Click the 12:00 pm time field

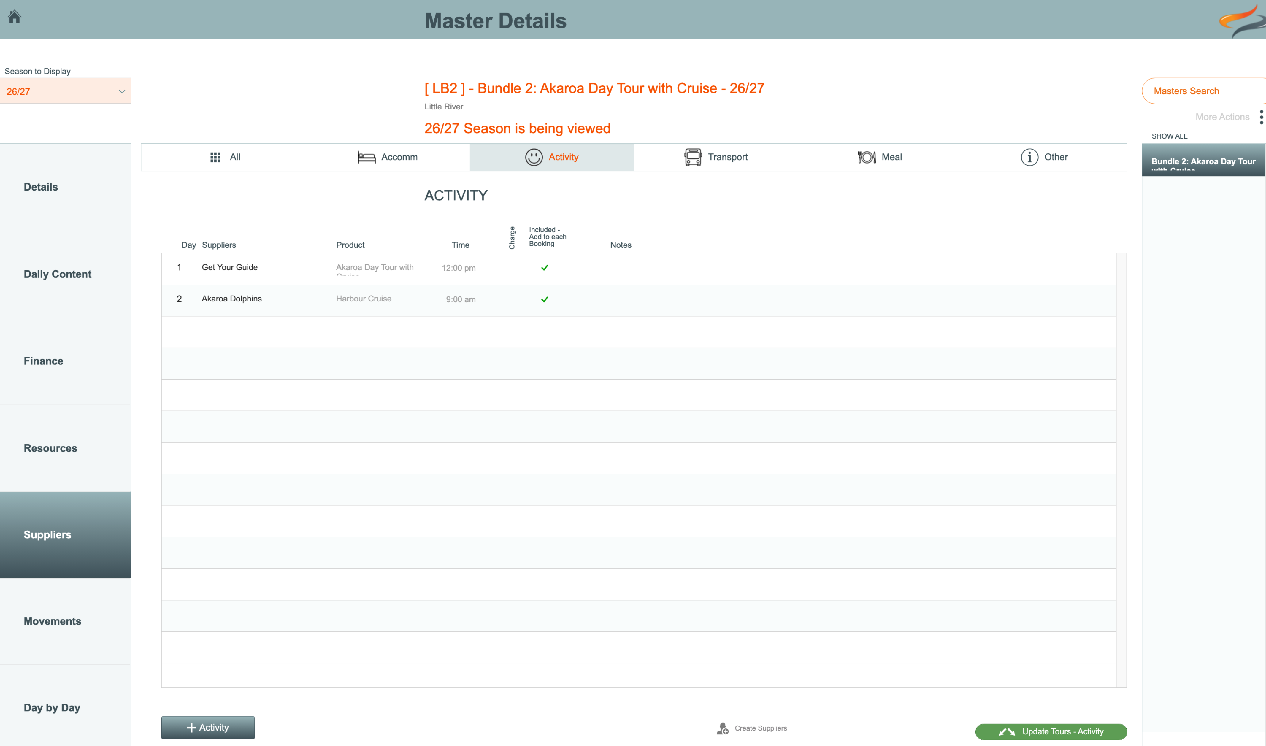click(459, 268)
